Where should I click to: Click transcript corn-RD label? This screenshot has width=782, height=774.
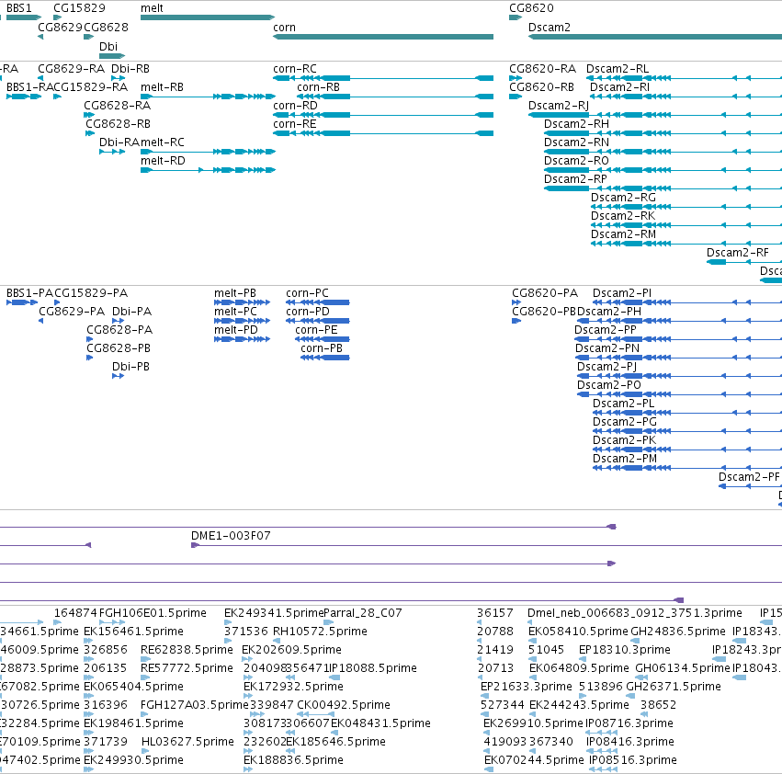point(295,106)
